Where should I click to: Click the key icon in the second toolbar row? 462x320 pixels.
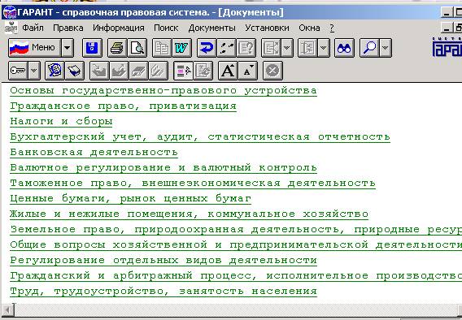(18, 71)
